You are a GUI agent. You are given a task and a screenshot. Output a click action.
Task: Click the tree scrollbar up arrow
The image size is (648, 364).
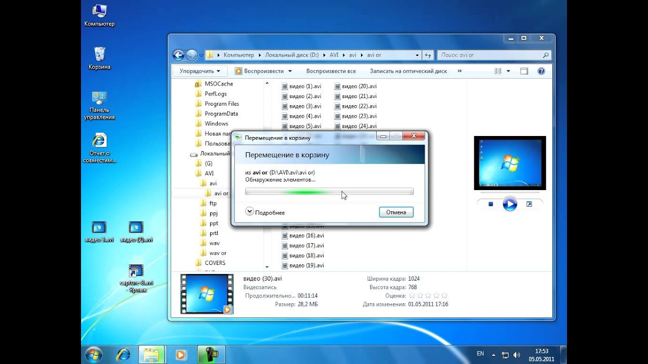click(x=267, y=84)
